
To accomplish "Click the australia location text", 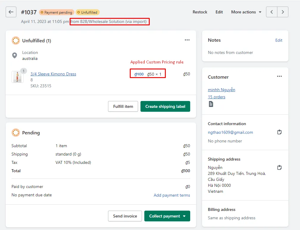I will point(30,58).
